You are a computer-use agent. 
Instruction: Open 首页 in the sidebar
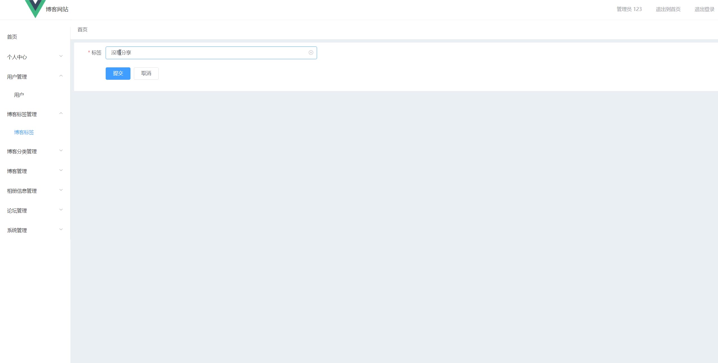[x=12, y=37]
